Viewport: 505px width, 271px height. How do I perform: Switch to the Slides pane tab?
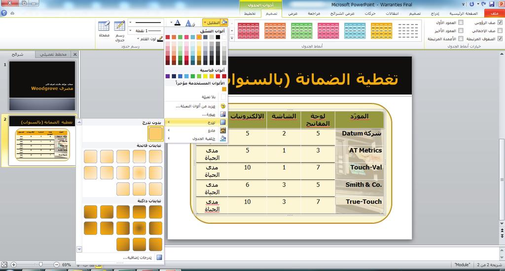(17, 54)
